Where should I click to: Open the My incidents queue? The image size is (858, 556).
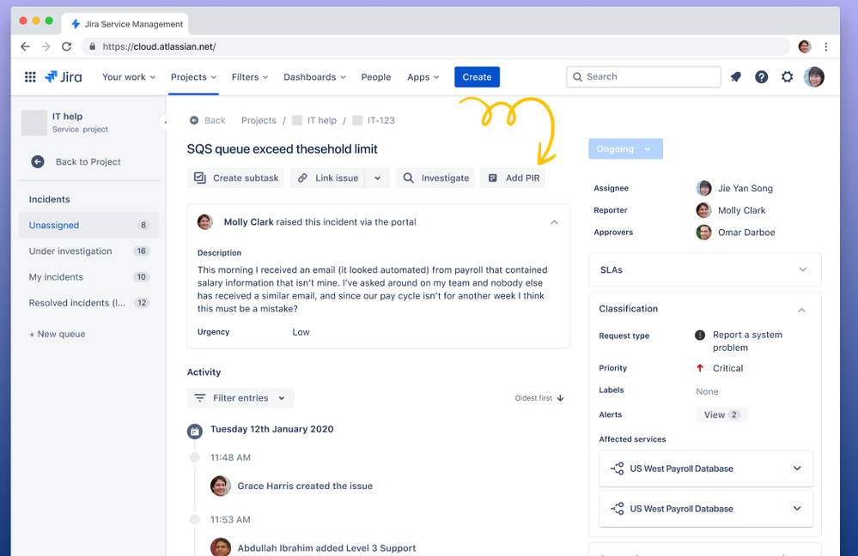click(88, 276)
